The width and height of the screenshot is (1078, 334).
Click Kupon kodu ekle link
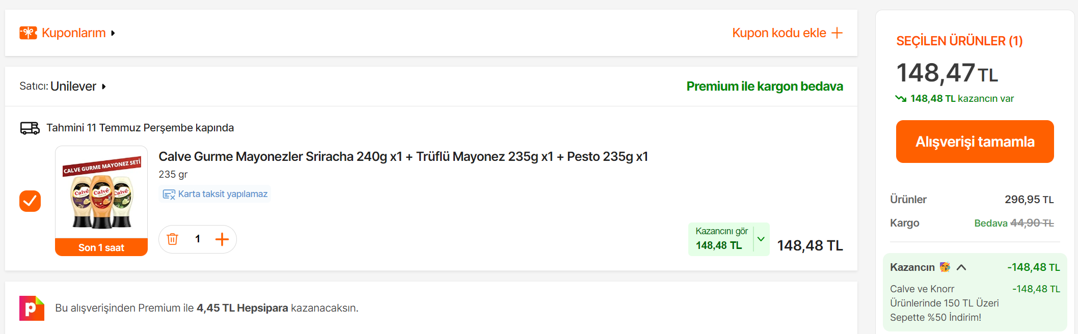(779, 33)
